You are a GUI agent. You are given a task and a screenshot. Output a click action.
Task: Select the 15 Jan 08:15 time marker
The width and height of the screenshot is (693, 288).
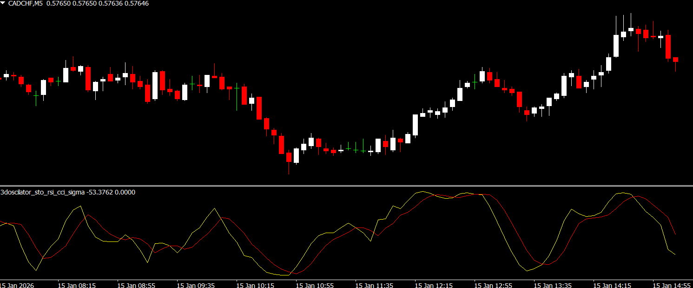(77, 284)
